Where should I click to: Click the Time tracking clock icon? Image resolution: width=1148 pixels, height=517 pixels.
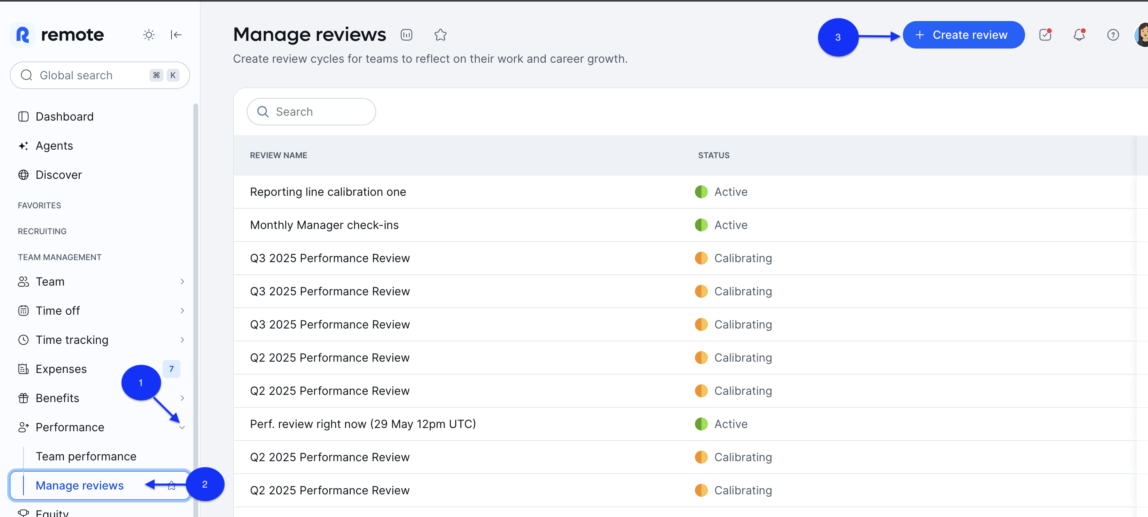click(x=23, y=340)
